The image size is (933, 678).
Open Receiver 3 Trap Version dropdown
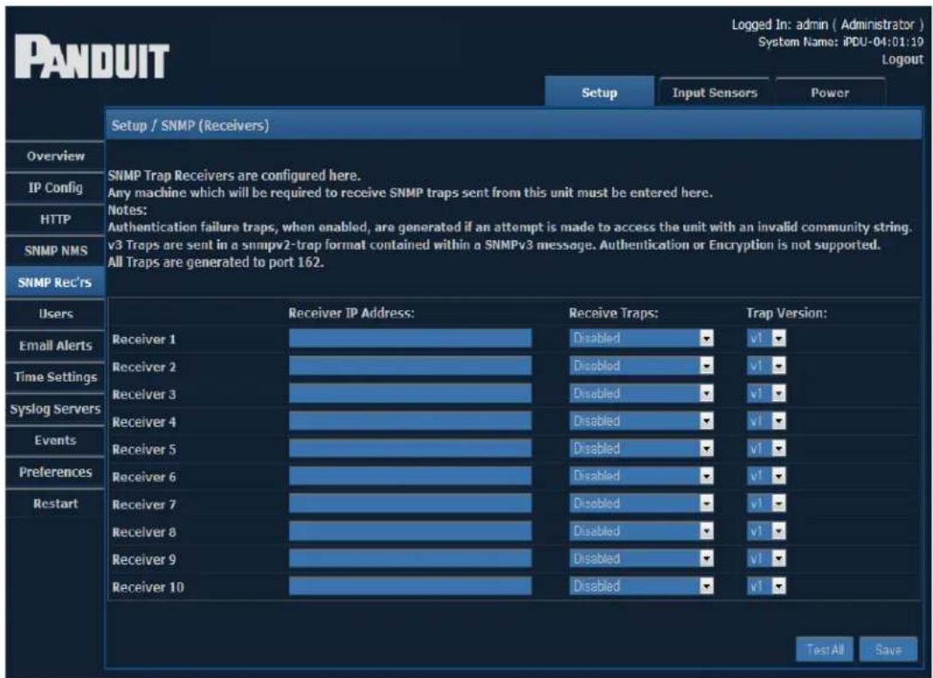click(x=766, y=393)
